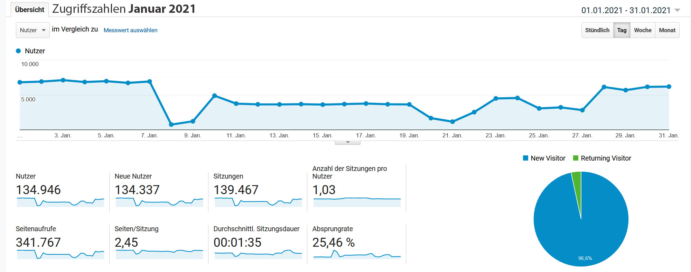Click the Seitenaufrufe value 341.767
The image size is (691, 272).
(38, 242)
